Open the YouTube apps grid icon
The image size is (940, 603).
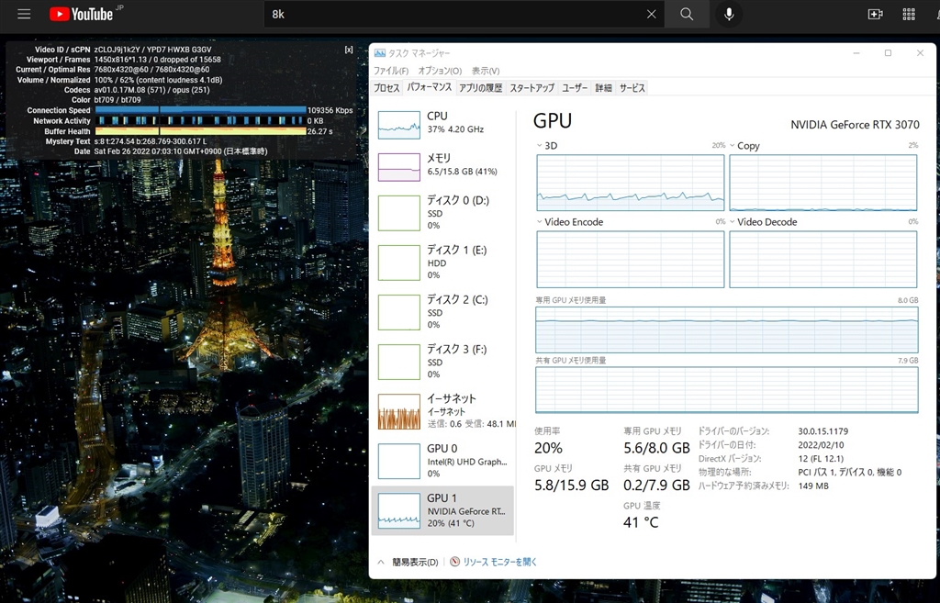pyautogui.click(x=909, y=15)
